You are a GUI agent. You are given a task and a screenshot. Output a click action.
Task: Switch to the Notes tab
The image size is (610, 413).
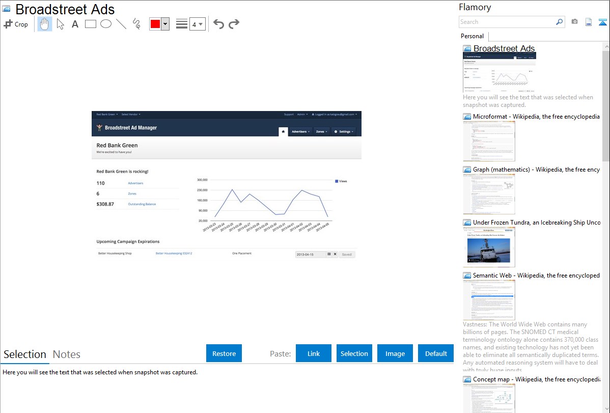(x=67, y=354)
